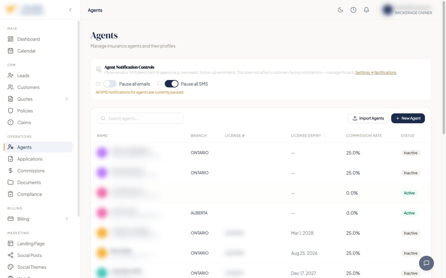The image size is (446, 278).
Task: Click the Import Agents button
Action: [x=368, y=118]
